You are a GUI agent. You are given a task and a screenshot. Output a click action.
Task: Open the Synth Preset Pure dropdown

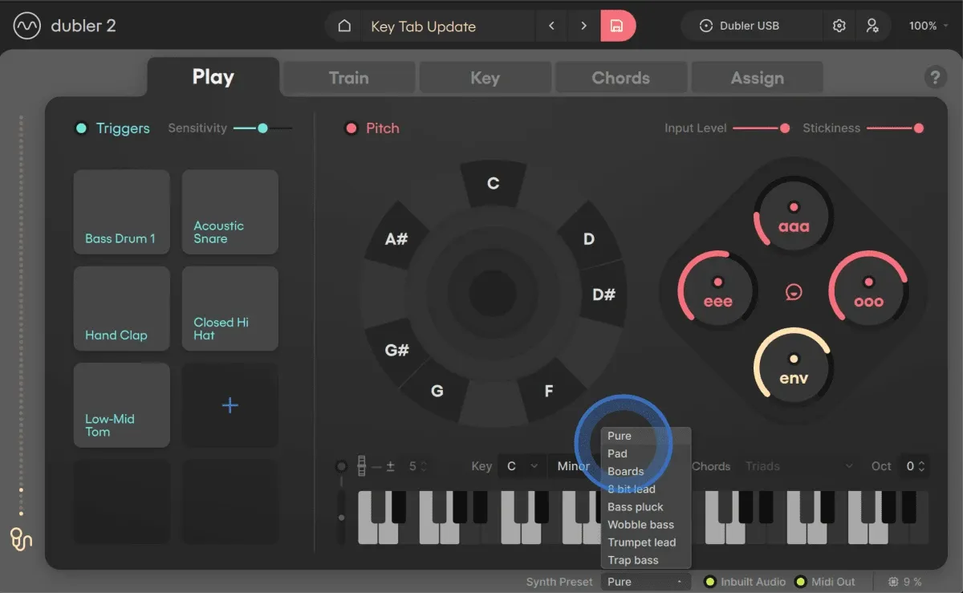point(646,582)
